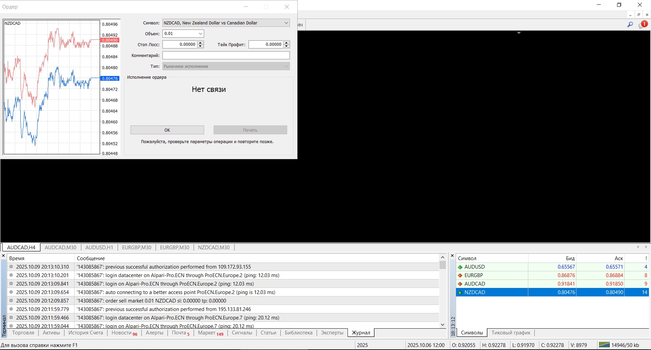The width and height of the screenshot is (651, 350).
Task: Open the Эксперты terminal tab
Action: pyautogui.click(x=332, y=333)
